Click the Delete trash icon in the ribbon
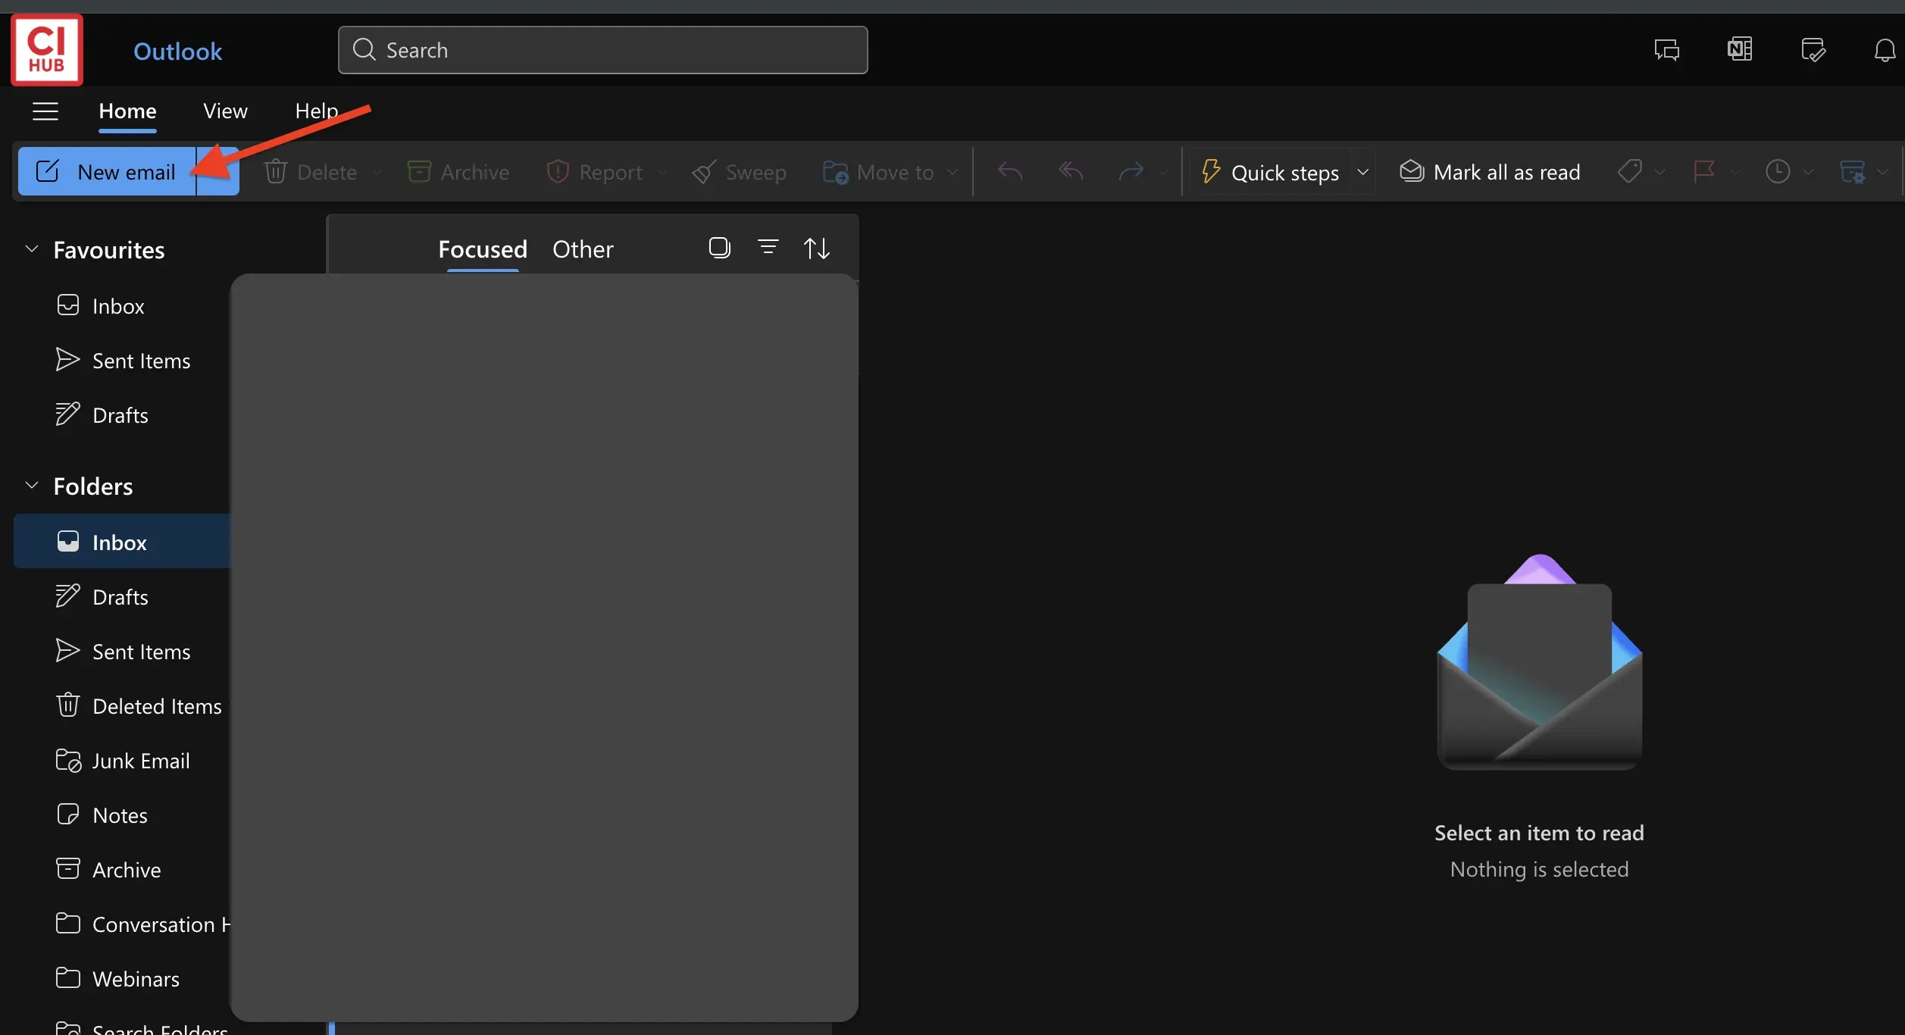The width and height of the screenshot is (1905, 1035). 275,171
